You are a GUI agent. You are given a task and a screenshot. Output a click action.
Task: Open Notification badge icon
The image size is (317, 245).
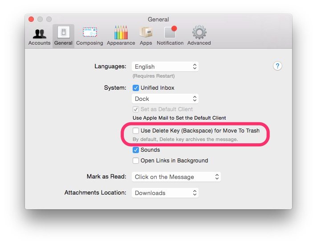[x=170, y=32]
